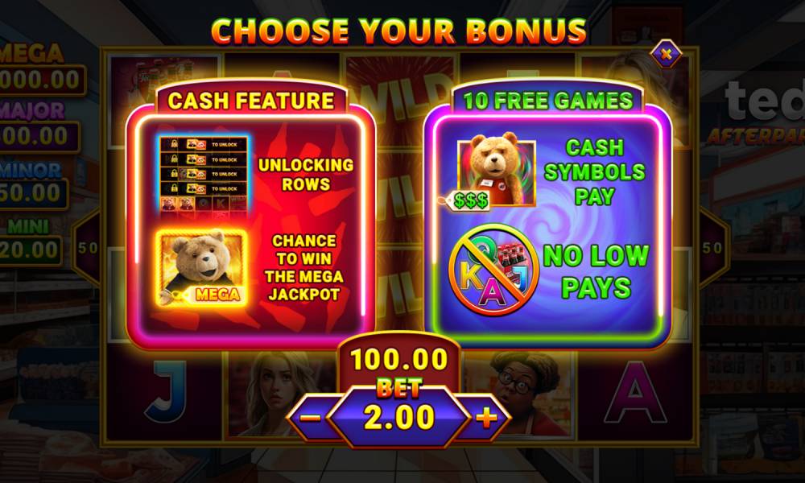This screenshot has width=805, height=483.
Task: Click the unlocking rows grid thumbnail
Action: 204,174
